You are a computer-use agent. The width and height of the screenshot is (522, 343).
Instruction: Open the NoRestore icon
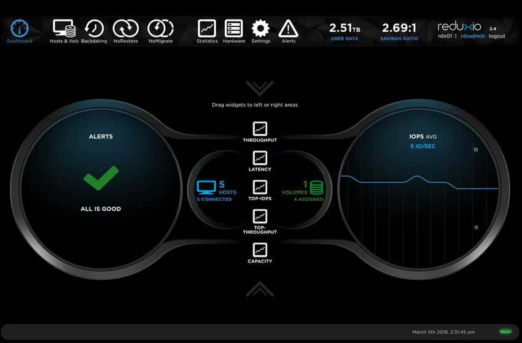click(x=125, y=28)
